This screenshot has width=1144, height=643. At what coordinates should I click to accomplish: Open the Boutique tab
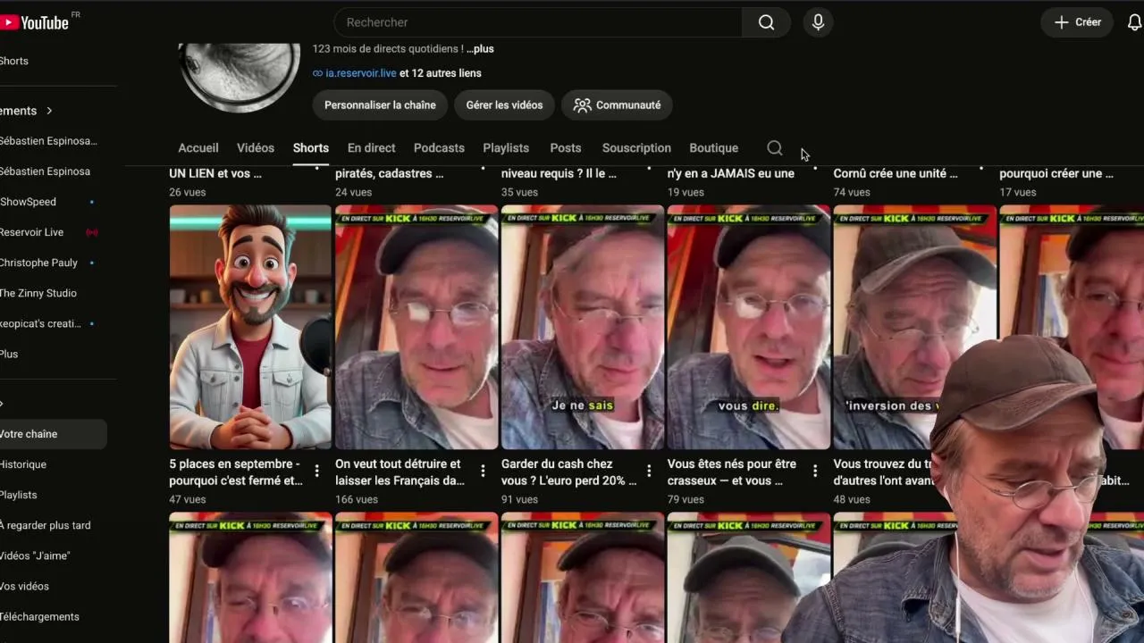point(714,148)
